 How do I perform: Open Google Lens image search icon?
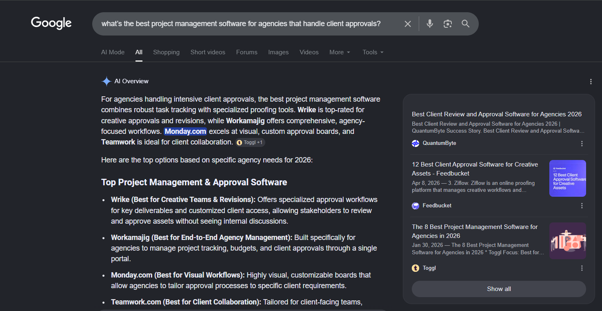pyautogui.click(x=448, y=24)
